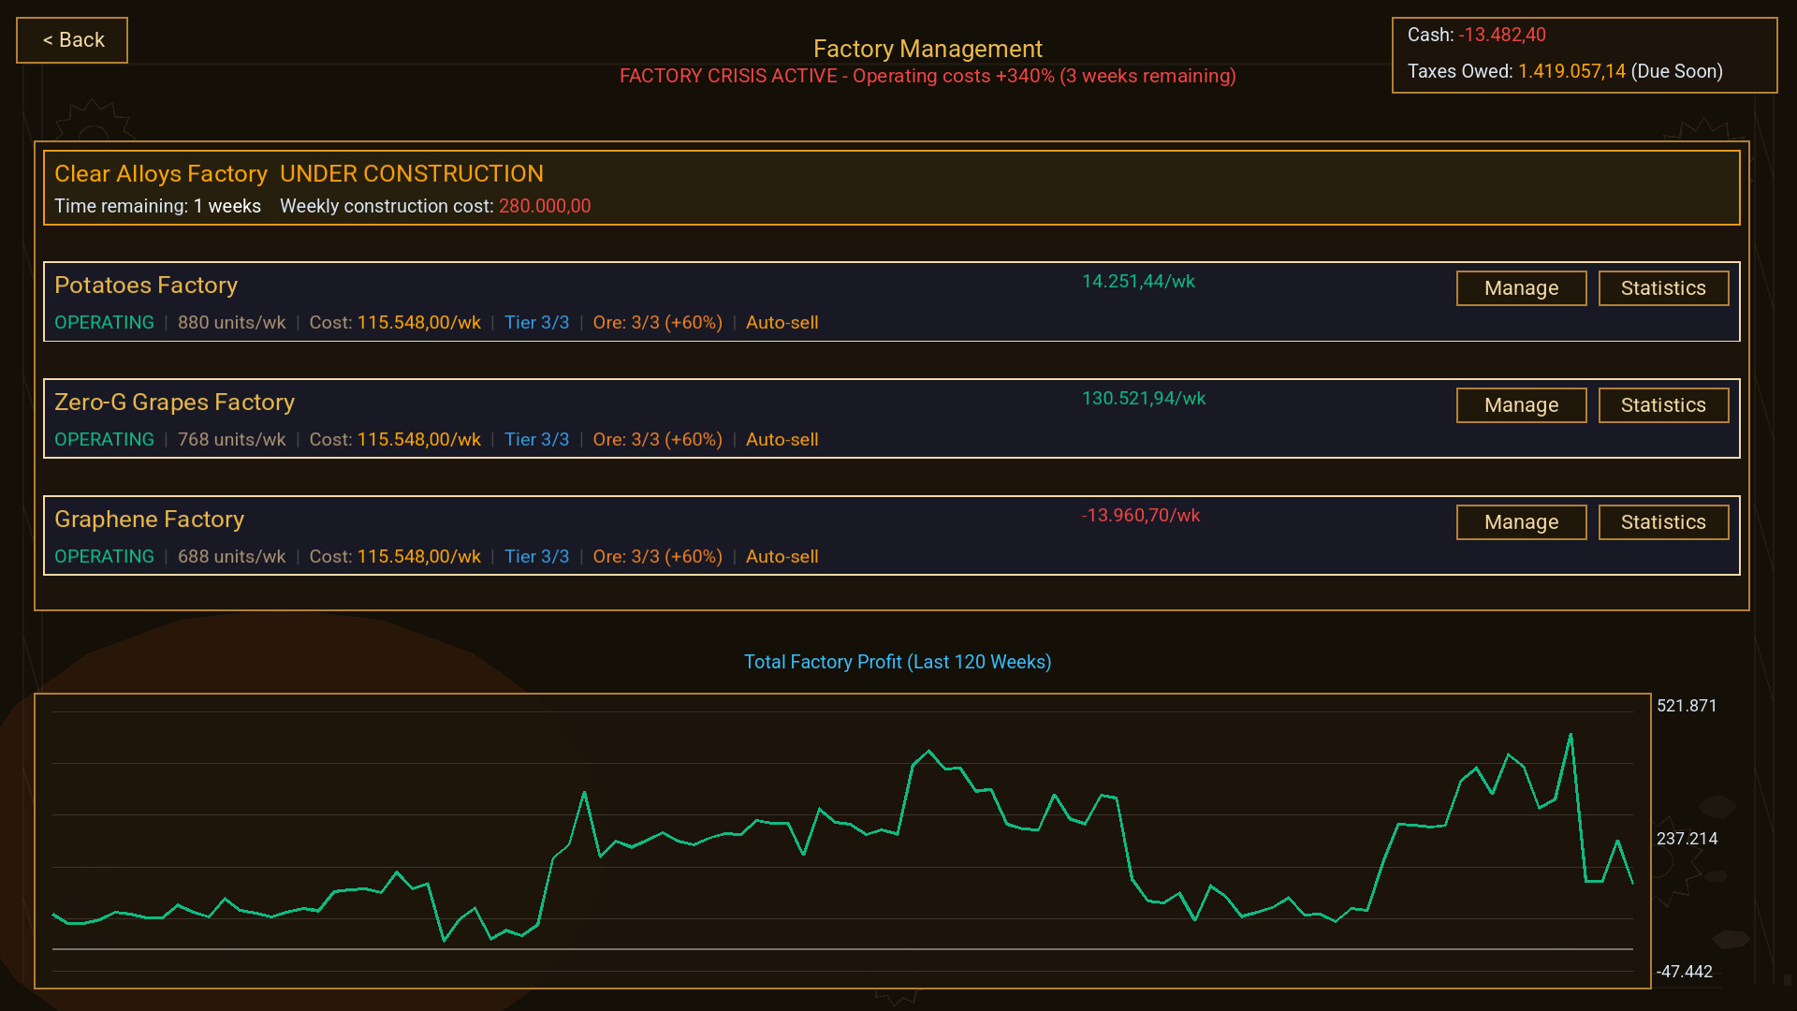Open Manage for Potatoes Factory
This screenshot has width=1797, height=1011.
1521,288
